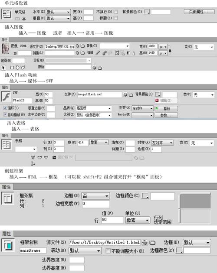Click the mainFrame frame name field
This screenshot has width=217, height=273.
pyautogui.click(x=33, y=250)
